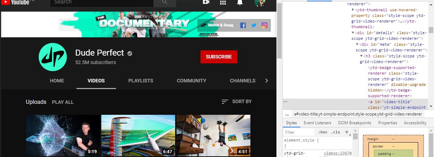The height and width of the screenshot is (157, 434).
Task: Click a#video-title breadcrumb in DevTools
Action: coord(358,114)
